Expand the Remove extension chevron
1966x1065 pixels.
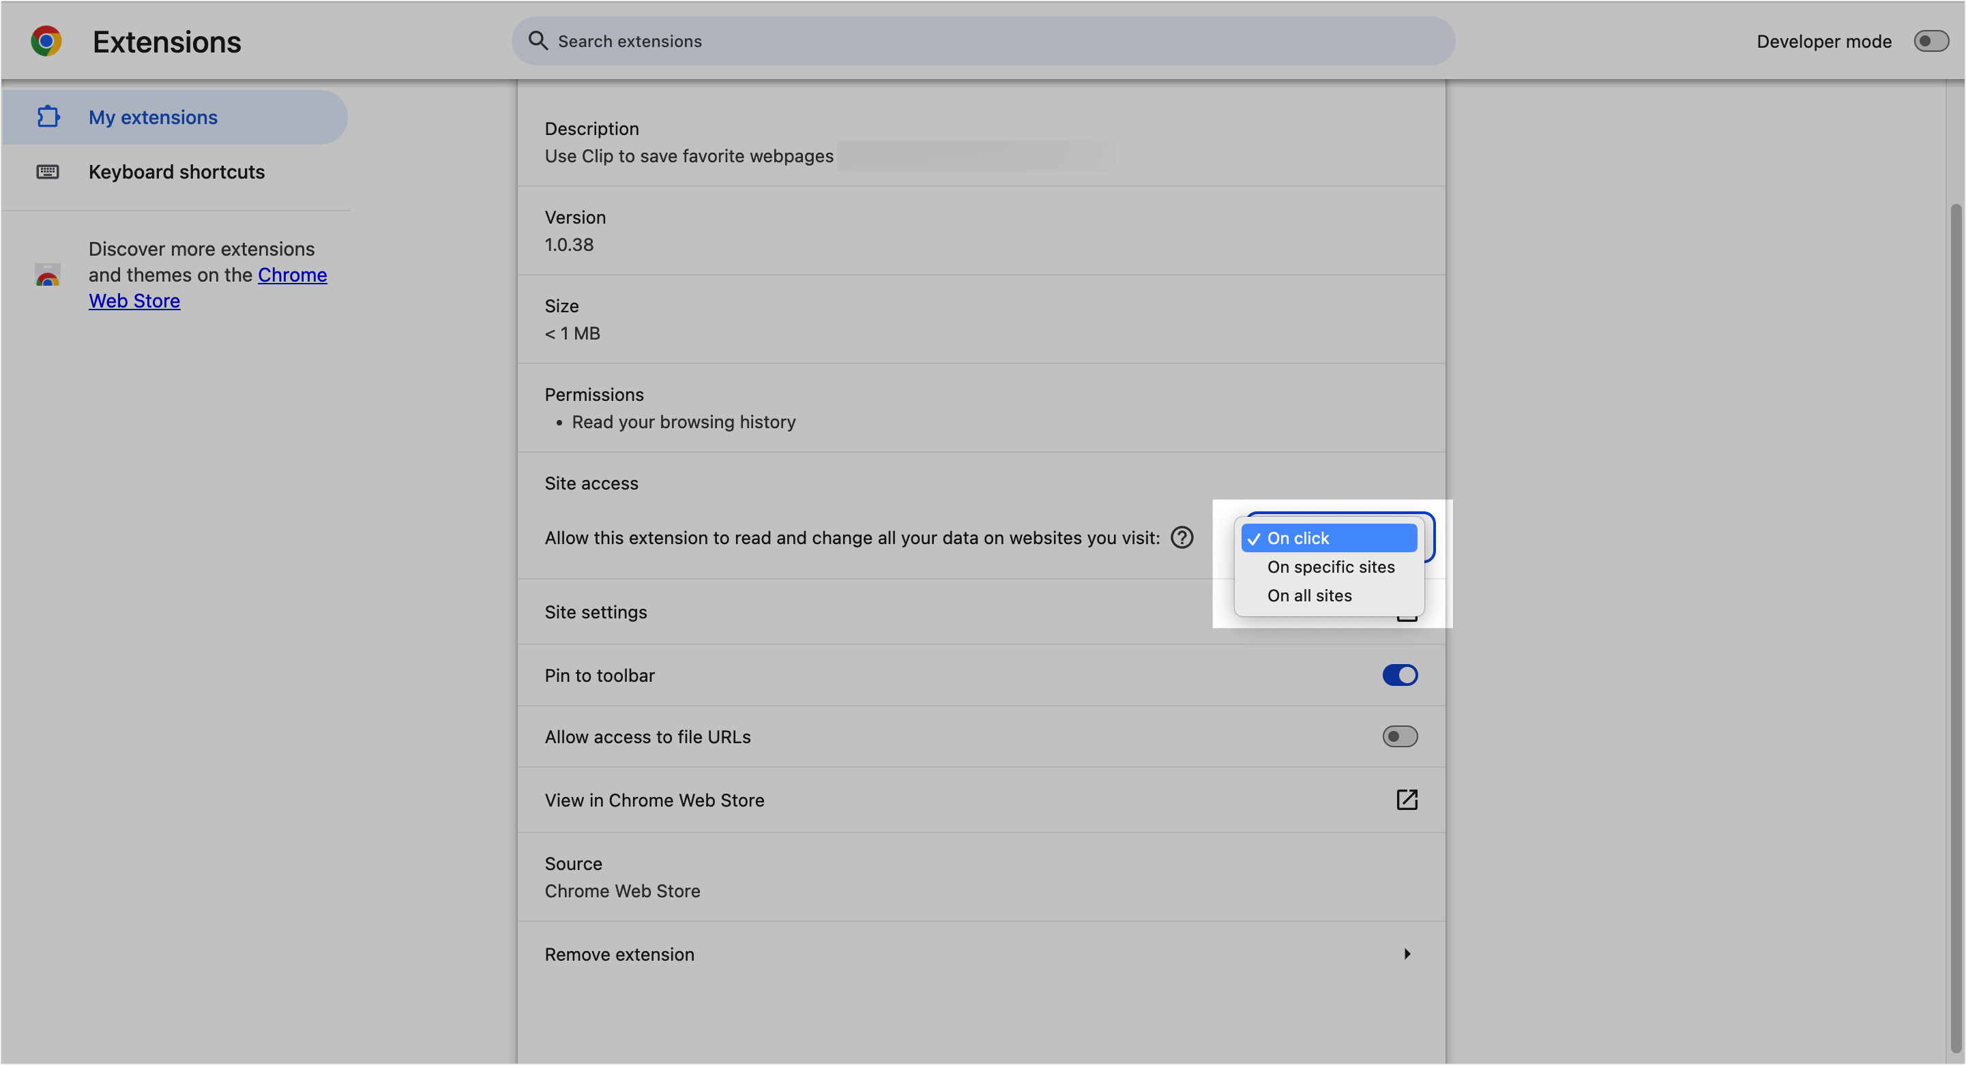[1407, 954]
